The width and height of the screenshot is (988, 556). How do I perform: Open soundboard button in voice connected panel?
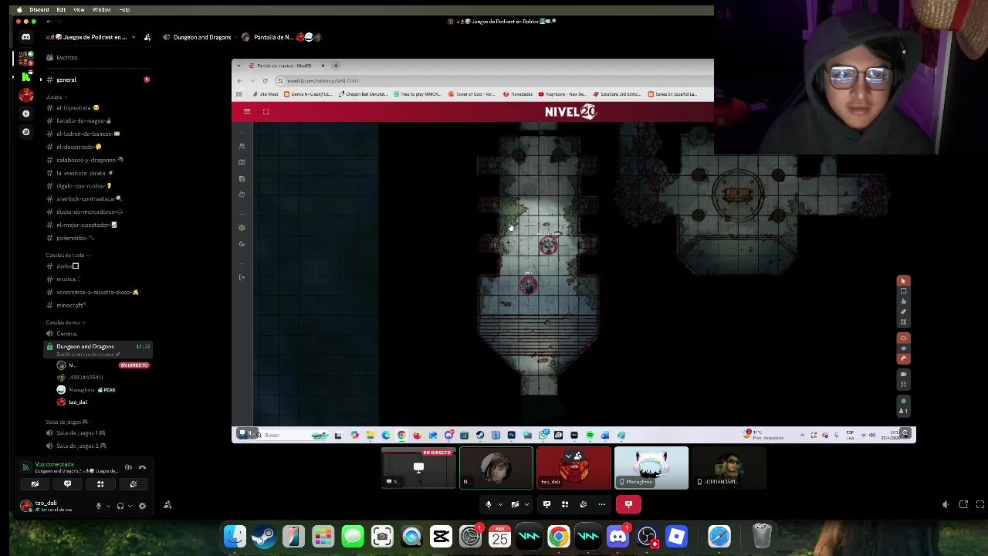click(x=134, y=484)
